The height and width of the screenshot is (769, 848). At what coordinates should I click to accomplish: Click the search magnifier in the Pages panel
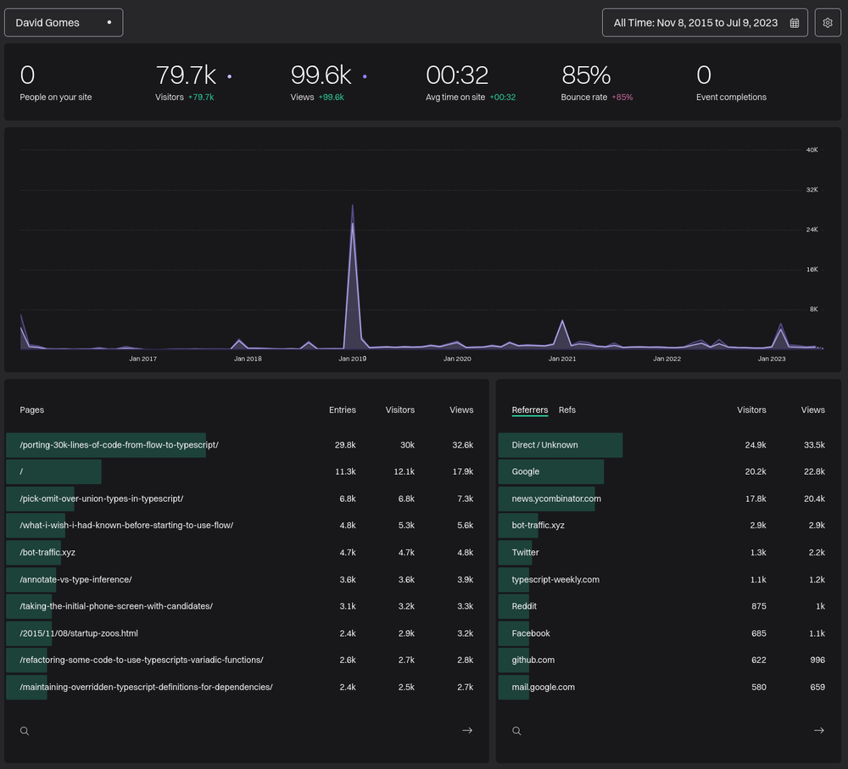(24, 730)
